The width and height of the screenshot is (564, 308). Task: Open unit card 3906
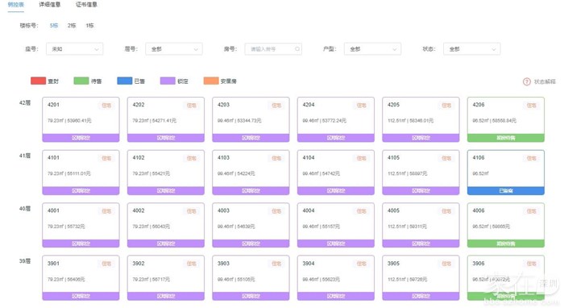click(506, 278)
